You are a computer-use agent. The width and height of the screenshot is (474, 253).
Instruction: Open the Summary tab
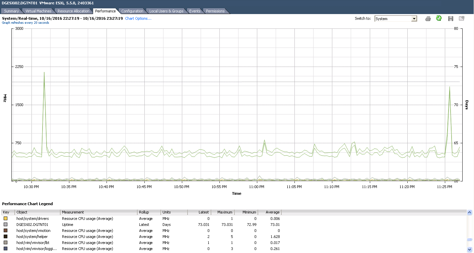point(11,11)
